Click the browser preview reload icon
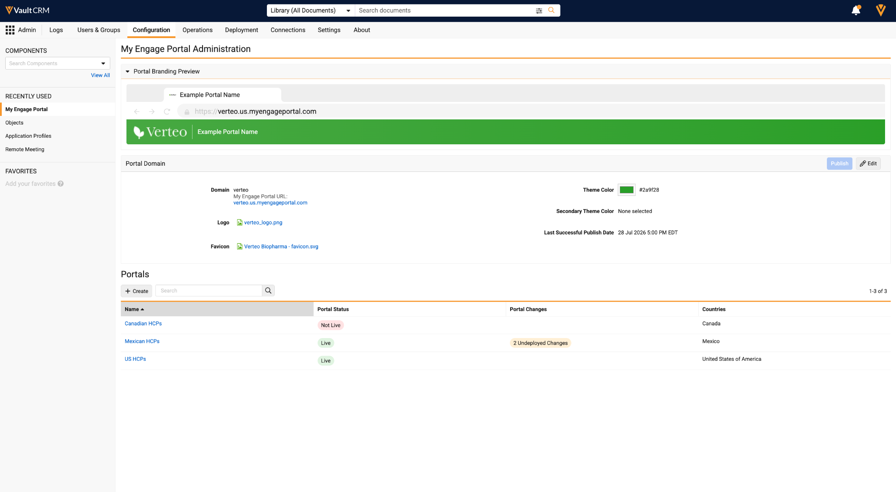The height and width of the screenshot is (492, 896). pos(167,112)
